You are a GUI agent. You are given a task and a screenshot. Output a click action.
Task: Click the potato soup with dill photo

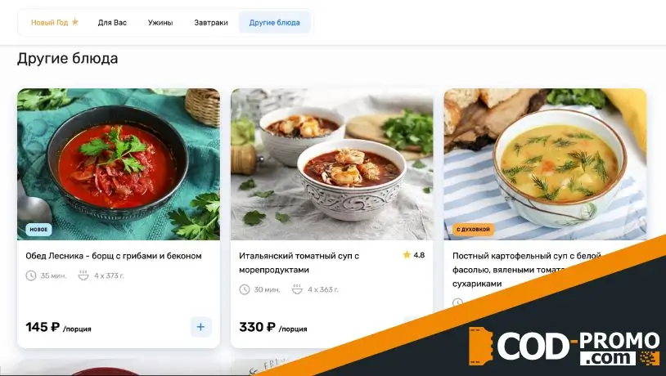pyautogui.click(x=545, y=164)
